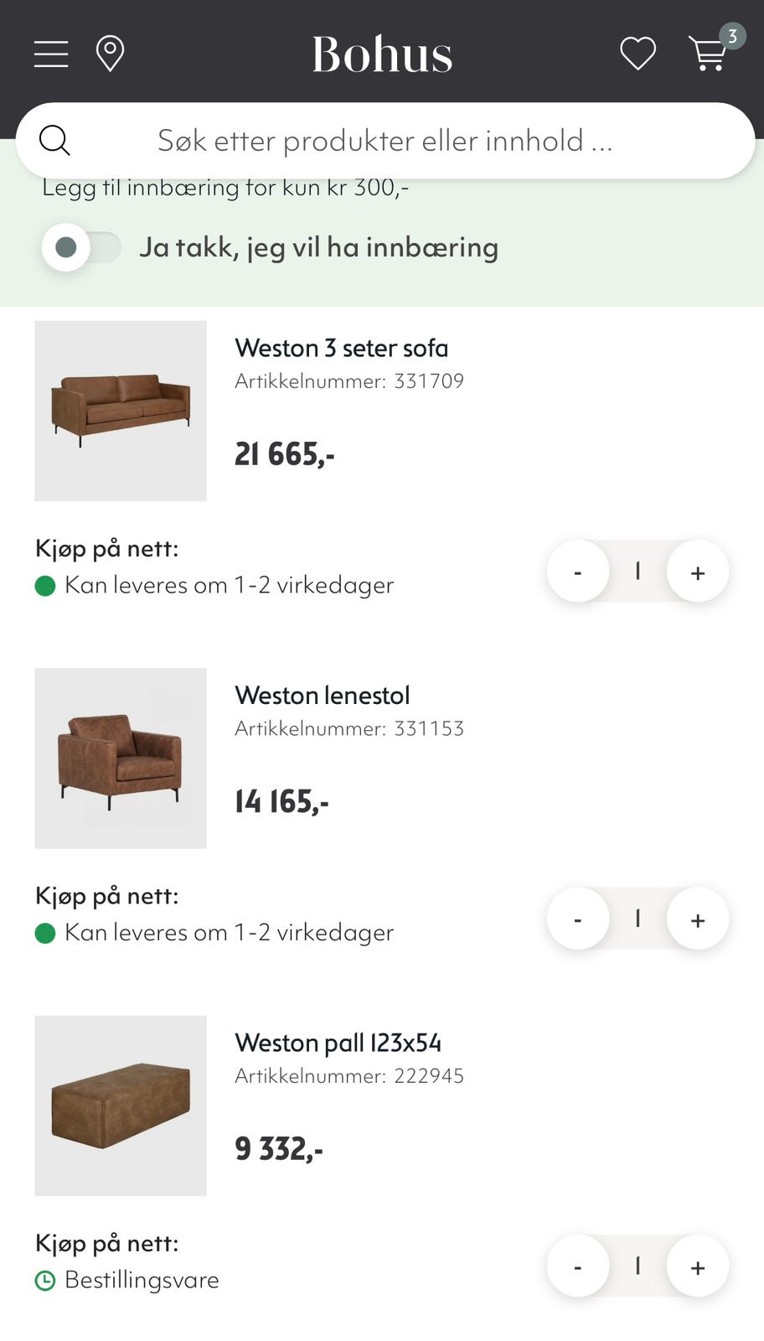Click the search magnifier icon

point(54,140)
